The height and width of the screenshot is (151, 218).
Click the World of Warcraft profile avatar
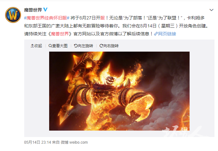pos(13,15)
